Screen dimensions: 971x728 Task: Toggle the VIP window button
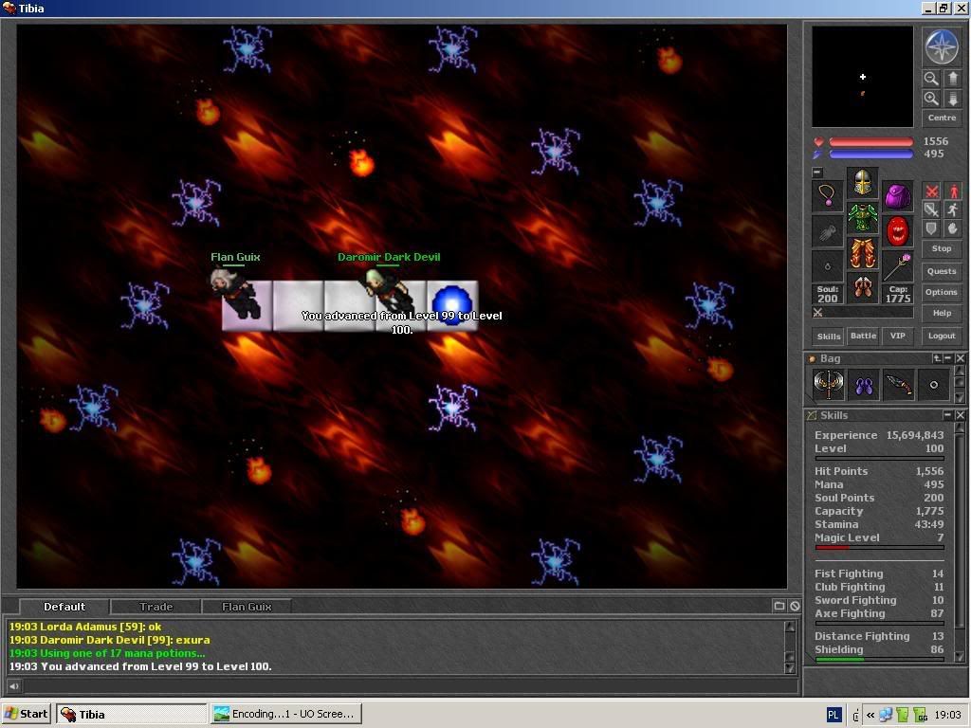click(x=897, y=336)
